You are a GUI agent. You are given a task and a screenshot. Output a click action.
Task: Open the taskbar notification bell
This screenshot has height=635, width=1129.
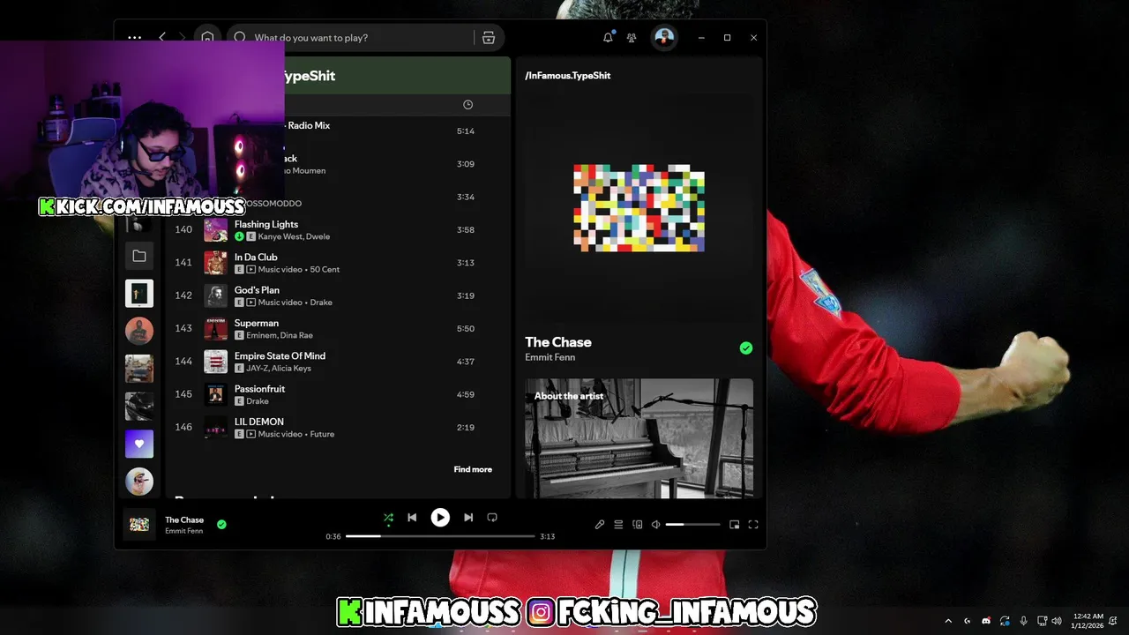point(1114,621)
